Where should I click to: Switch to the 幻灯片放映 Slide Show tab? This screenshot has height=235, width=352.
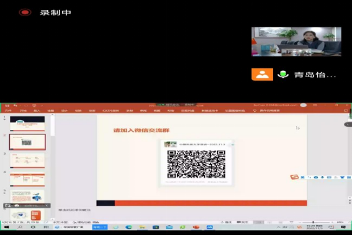click(x=111, y=111)
